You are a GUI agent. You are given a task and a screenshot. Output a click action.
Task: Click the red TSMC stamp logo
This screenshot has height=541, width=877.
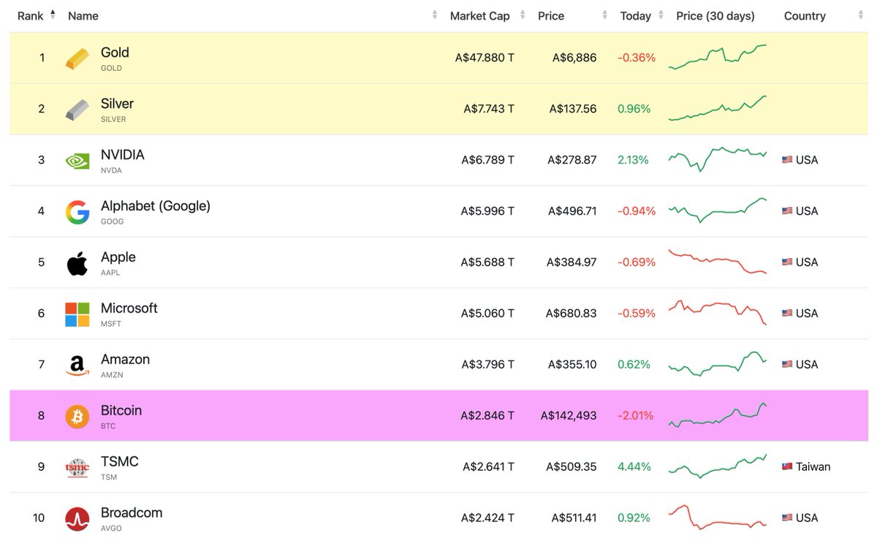77,466
